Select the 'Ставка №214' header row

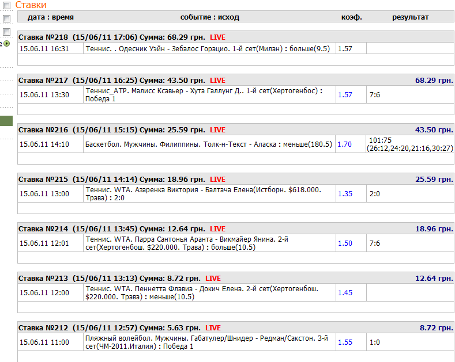[236, 229]
